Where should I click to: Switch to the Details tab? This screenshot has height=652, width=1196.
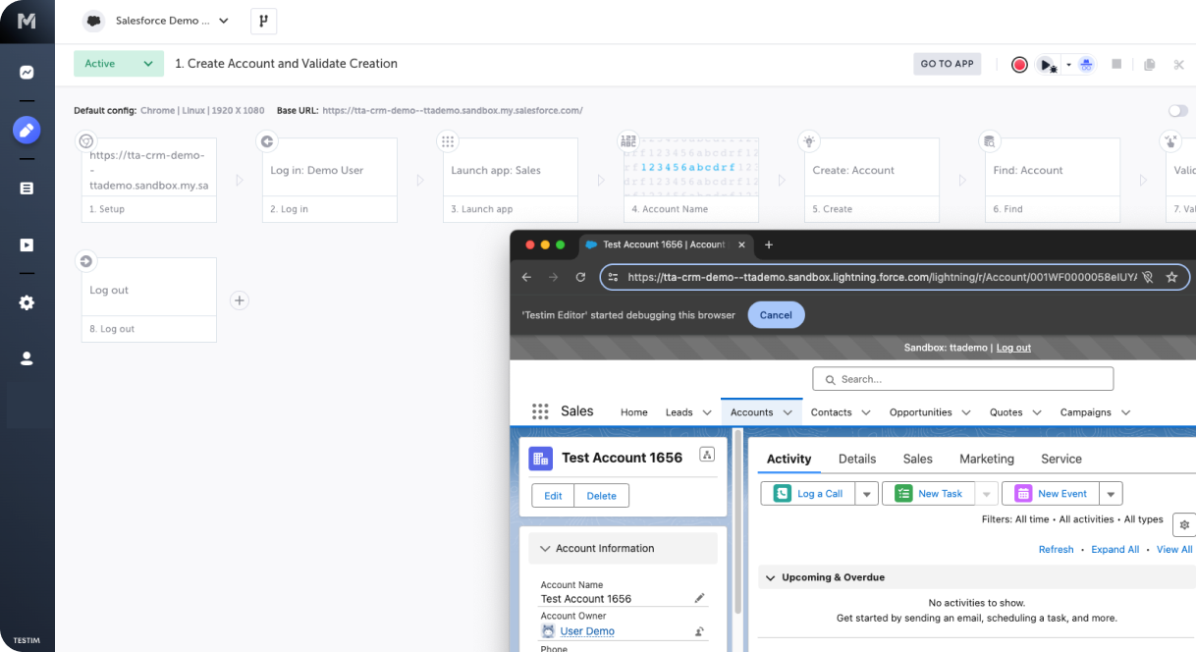[857, 459]
